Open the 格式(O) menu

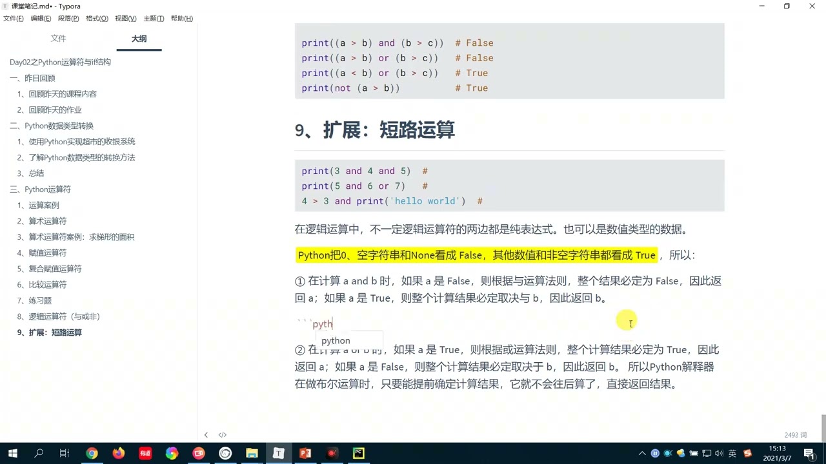pos(97,19)
